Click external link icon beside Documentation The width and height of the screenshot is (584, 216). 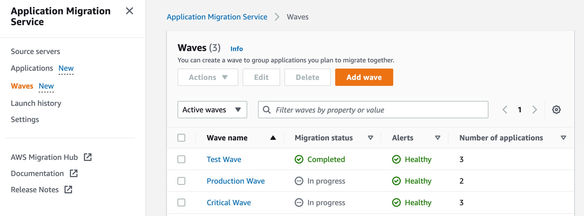[x=74, y=173]
